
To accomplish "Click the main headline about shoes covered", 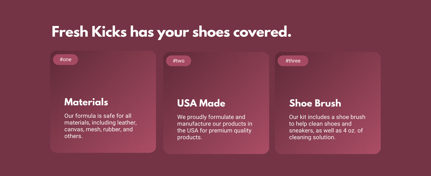I will [171, 32].
